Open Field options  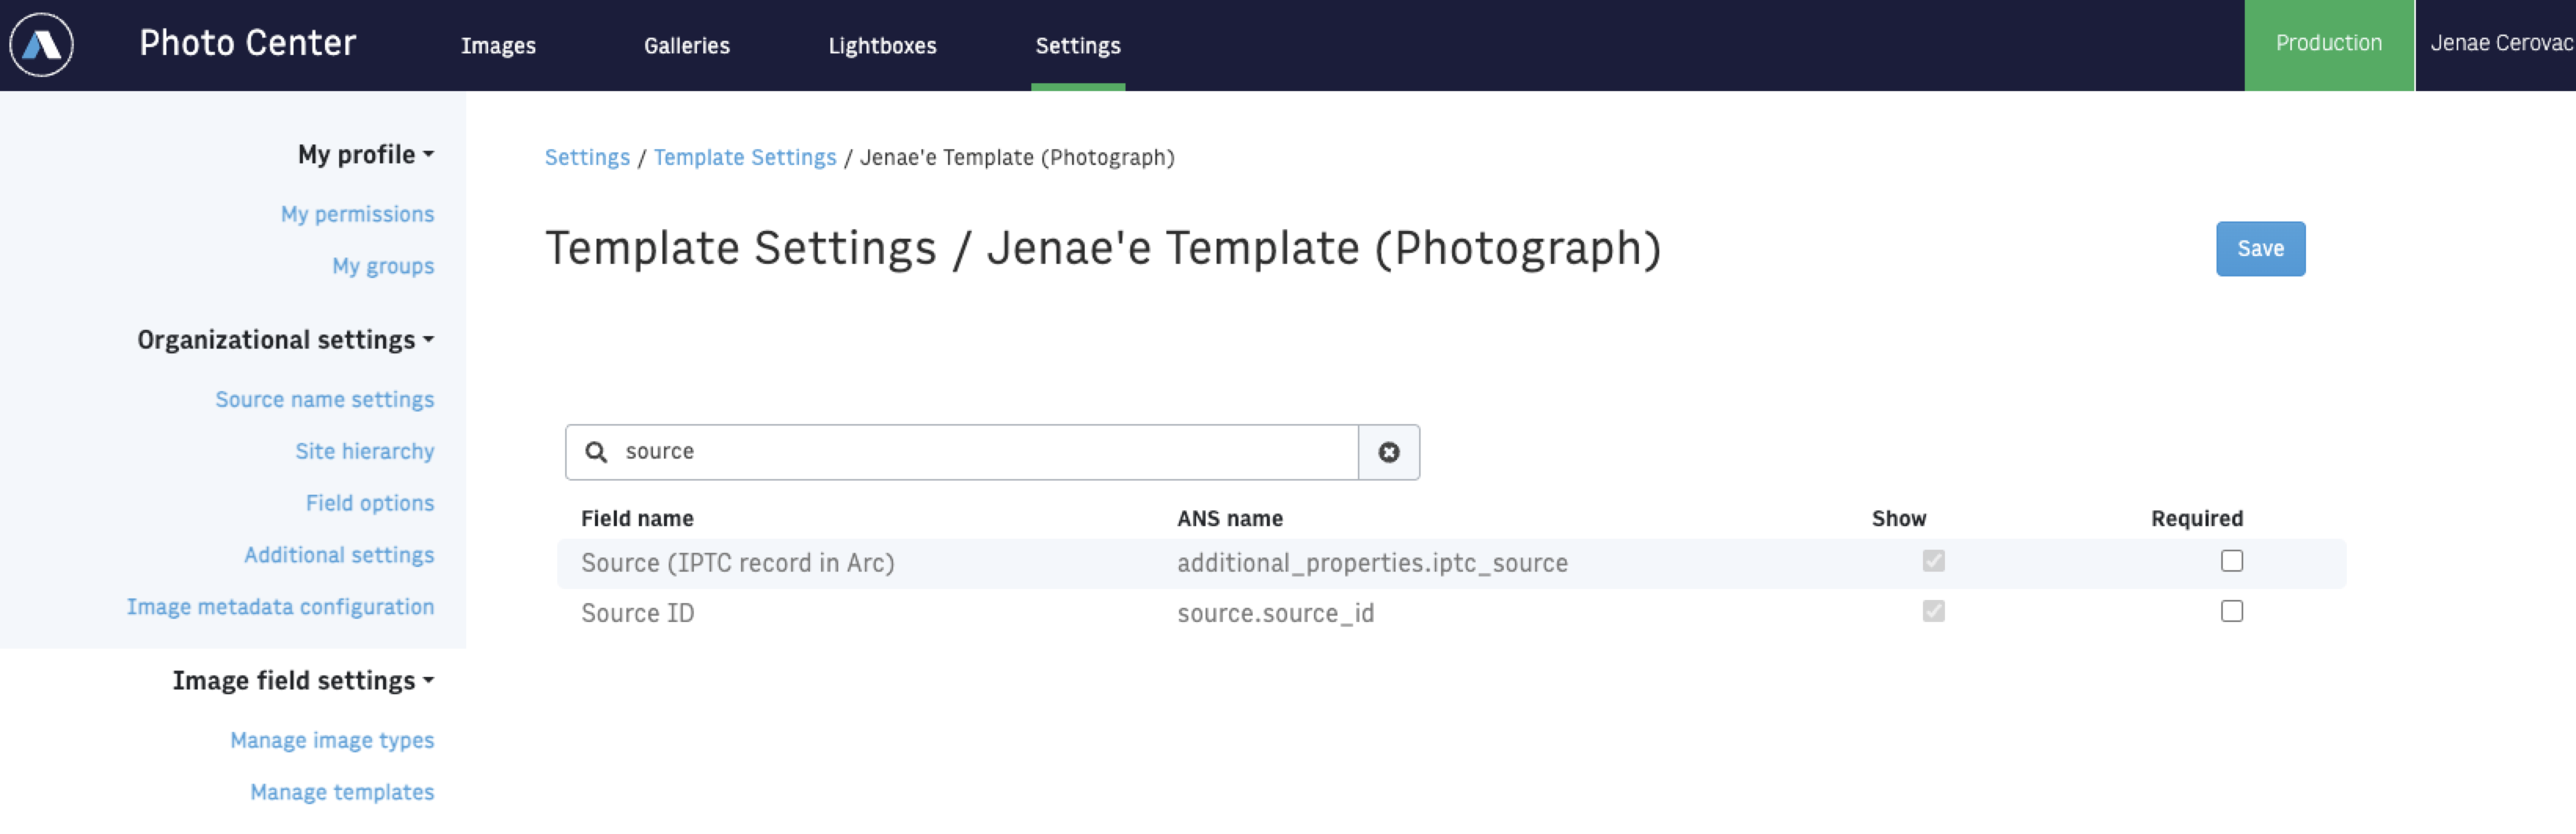pos(369,503)
